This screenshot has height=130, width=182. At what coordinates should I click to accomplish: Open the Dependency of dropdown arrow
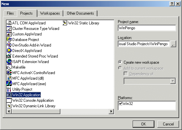173,81
